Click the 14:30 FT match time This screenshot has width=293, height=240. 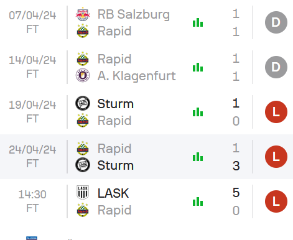(x=32, y=201)
